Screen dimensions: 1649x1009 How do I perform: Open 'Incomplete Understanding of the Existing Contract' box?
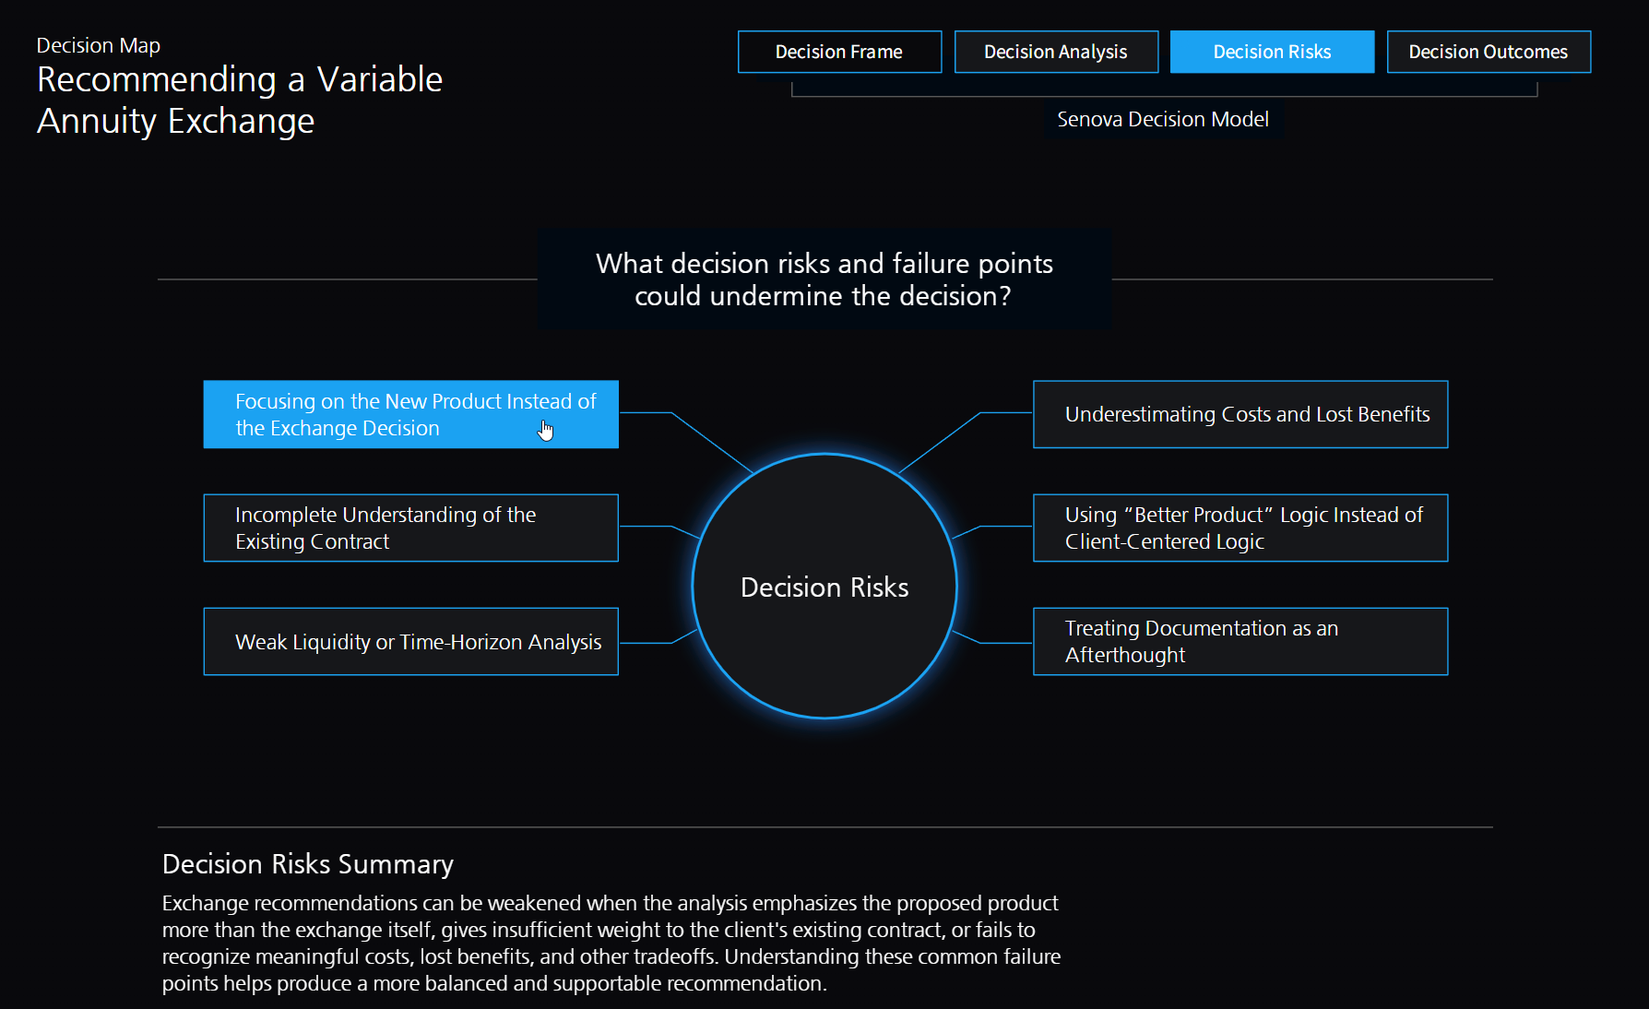pyautogui.click(x=410, y=528)
